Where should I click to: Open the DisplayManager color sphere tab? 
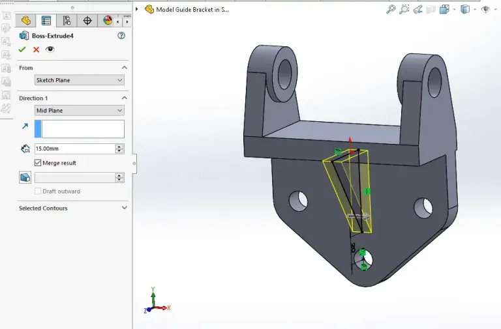pos(108,21)
